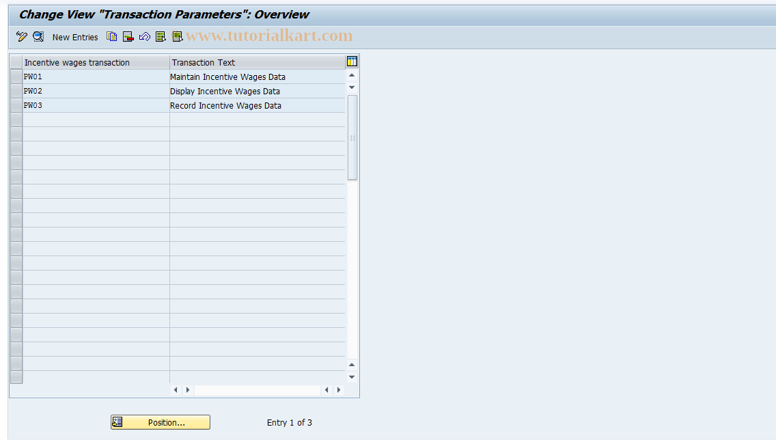Screen dimensions: 776x442
Task: Click horizontal scroll right arrow beside left arrow
Action: pos(188,390)
